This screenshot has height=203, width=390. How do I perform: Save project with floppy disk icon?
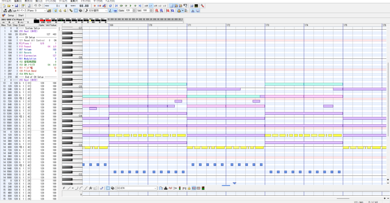pos(16,6)
